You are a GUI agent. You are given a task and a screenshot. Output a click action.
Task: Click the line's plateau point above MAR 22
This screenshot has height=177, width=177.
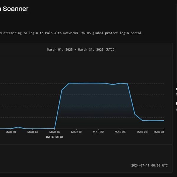98,83
